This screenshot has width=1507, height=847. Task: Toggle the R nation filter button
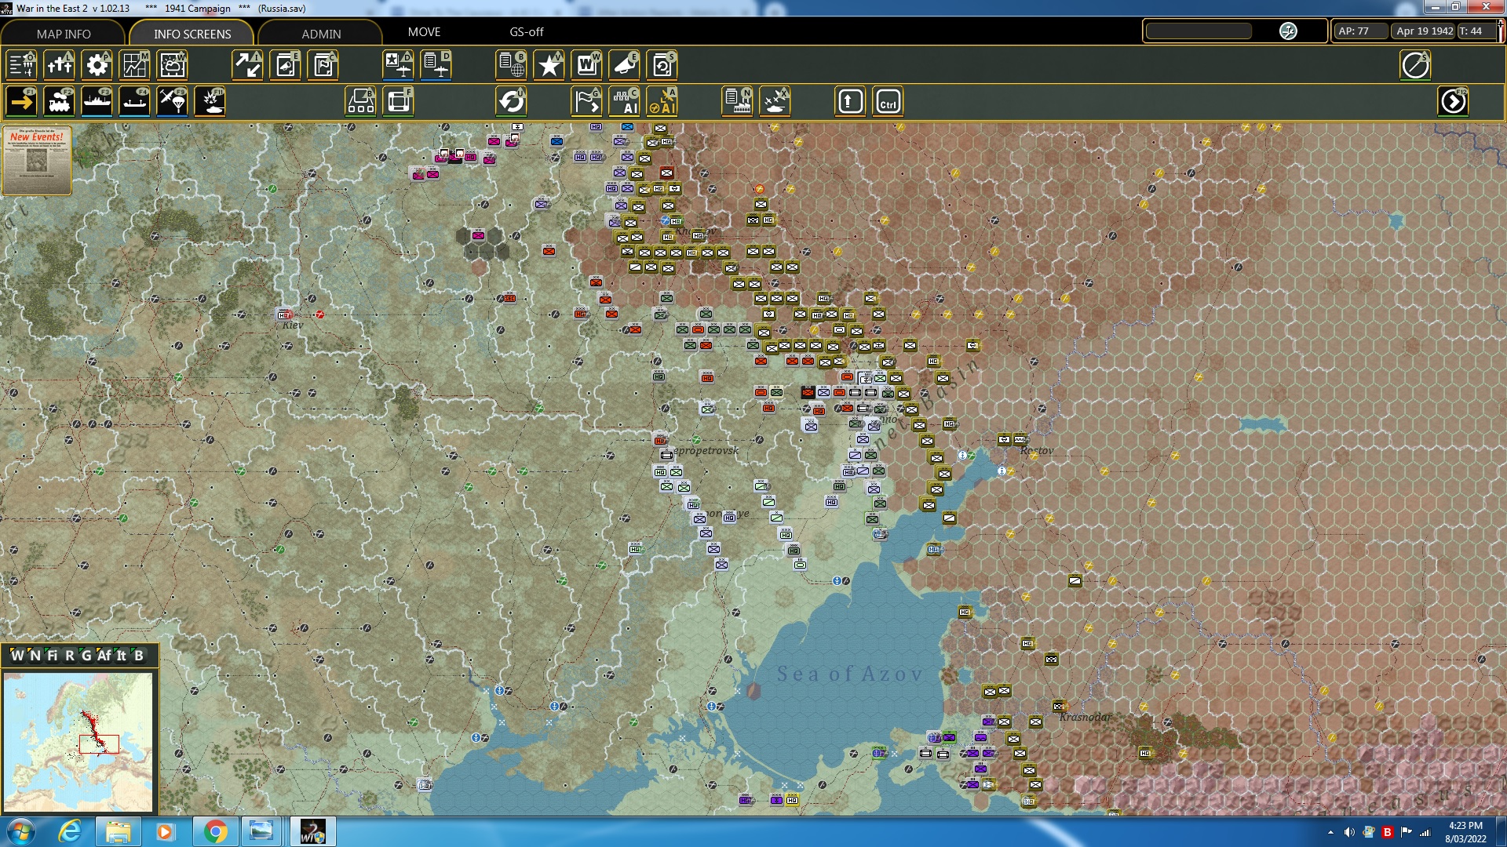(x=69, y=656)
